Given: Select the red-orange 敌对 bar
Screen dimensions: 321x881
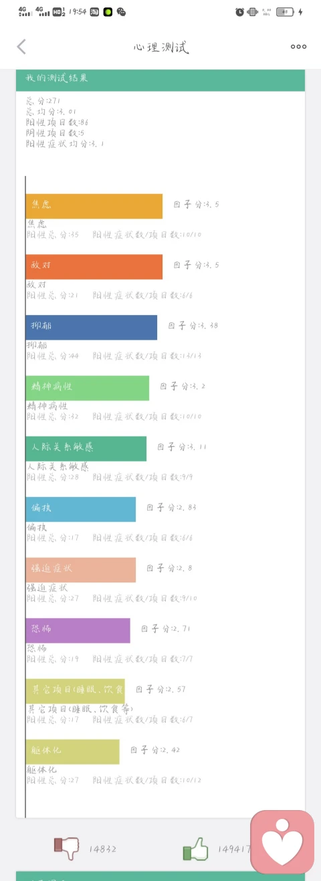Looking at the screenshot, I should tap(94, 266).
